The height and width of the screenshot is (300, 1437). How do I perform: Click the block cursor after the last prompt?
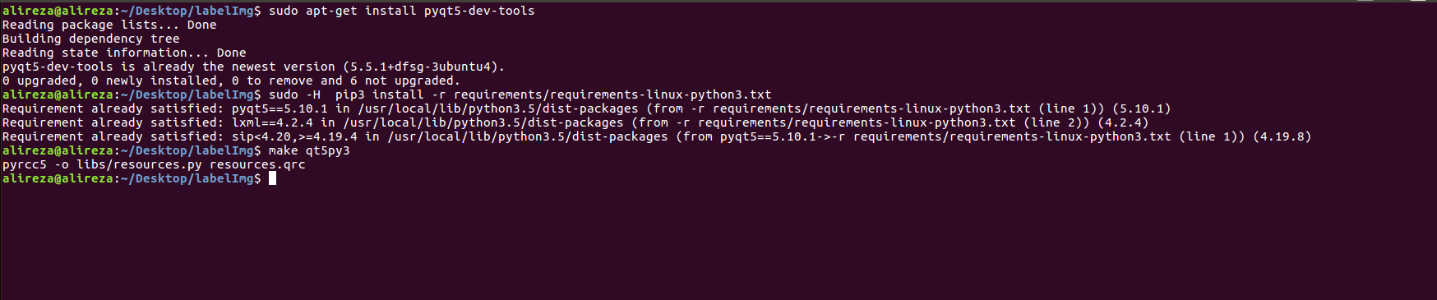click(272, 178)
